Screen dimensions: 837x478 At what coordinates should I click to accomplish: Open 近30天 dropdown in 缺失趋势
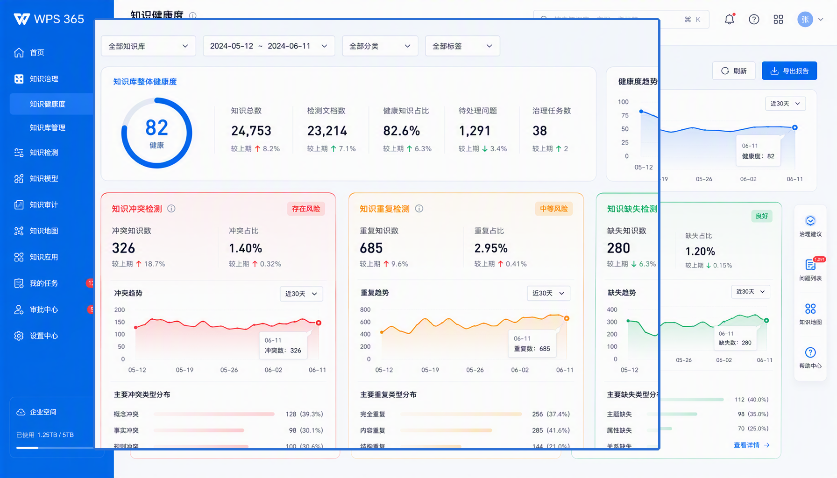pos(751,292)
